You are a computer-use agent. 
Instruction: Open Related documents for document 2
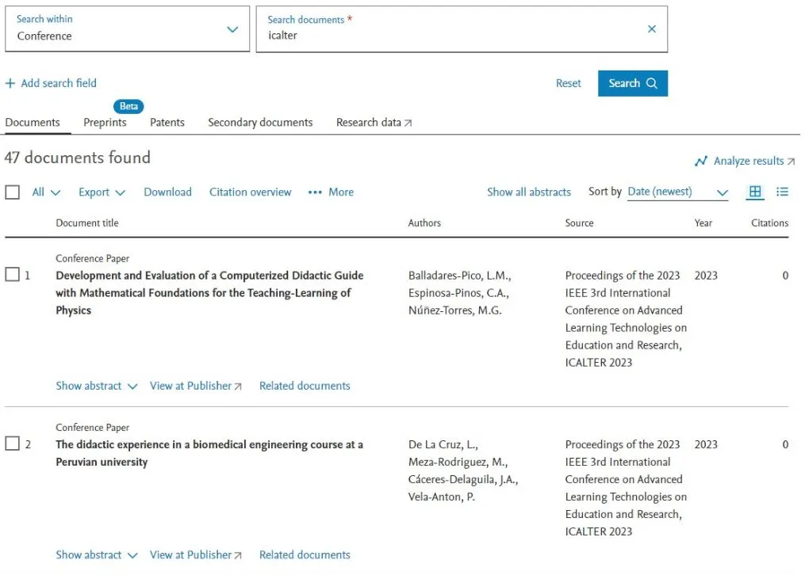point(305,555)
